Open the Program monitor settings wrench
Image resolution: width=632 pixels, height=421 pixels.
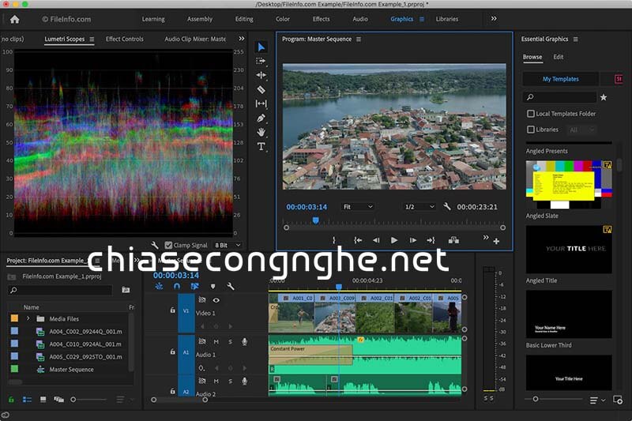tap(447, 207)
